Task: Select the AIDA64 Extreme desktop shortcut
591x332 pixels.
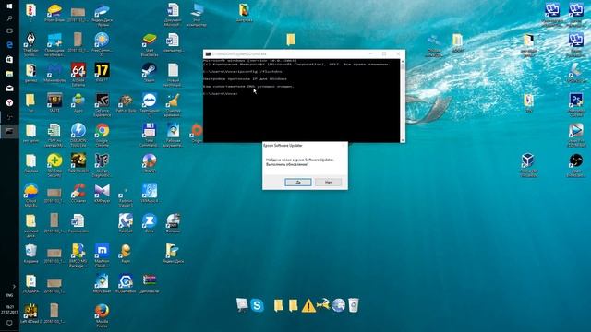Action: 78,75
